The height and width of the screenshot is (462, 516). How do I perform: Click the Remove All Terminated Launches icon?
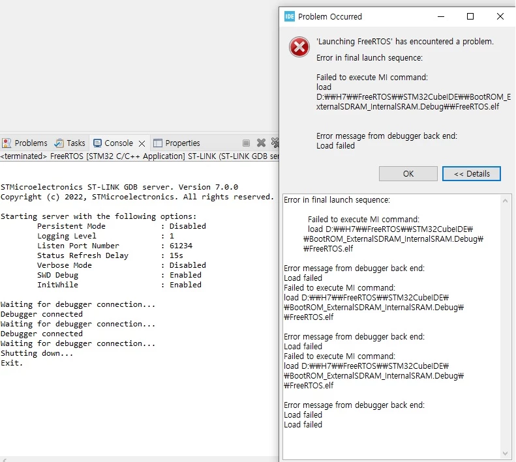click(x=275, y=143)
